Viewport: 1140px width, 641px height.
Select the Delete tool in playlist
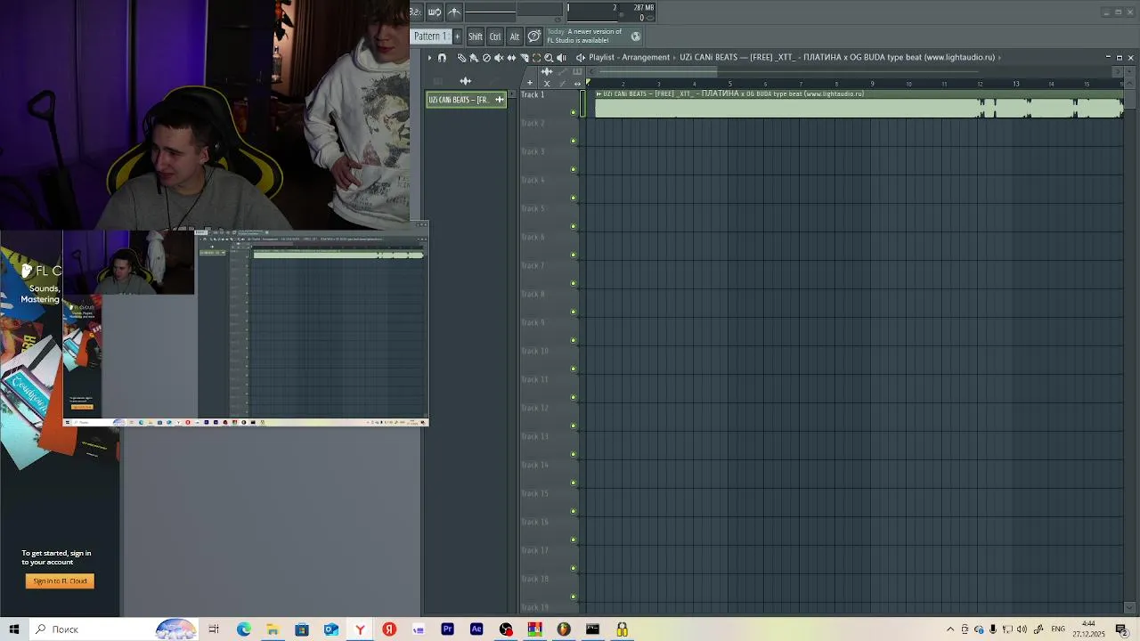click(486, 58)
